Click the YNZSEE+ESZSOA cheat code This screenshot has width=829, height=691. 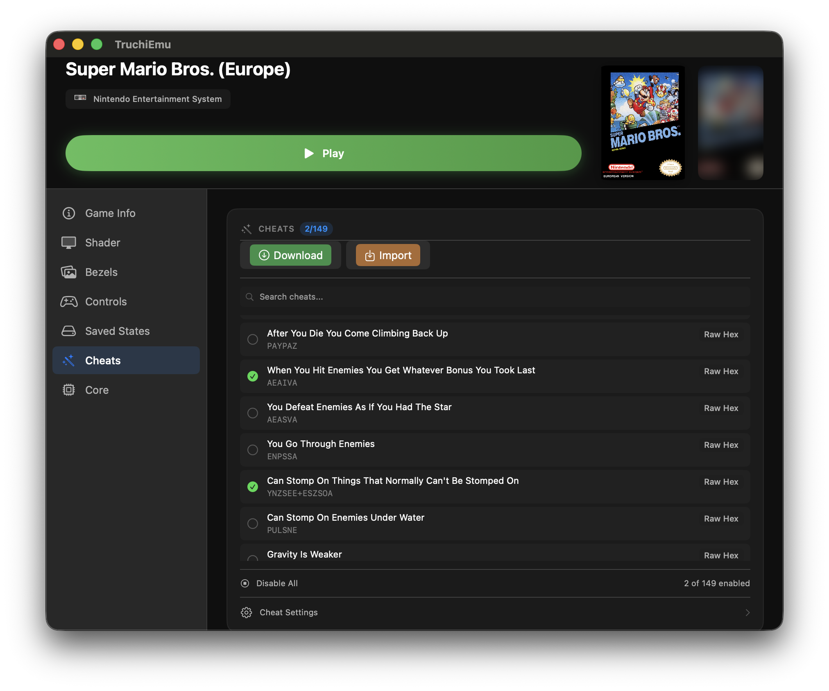[300, 493]
